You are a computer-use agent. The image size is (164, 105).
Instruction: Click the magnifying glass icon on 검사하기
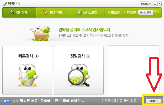click(x=12, y=12)
